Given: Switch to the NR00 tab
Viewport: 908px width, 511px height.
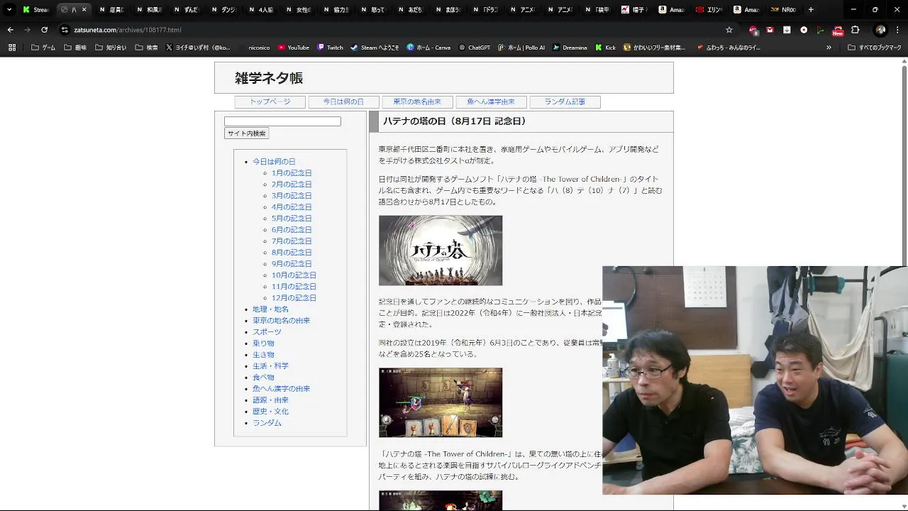Looking at the screenshot, I should [783, 10].
